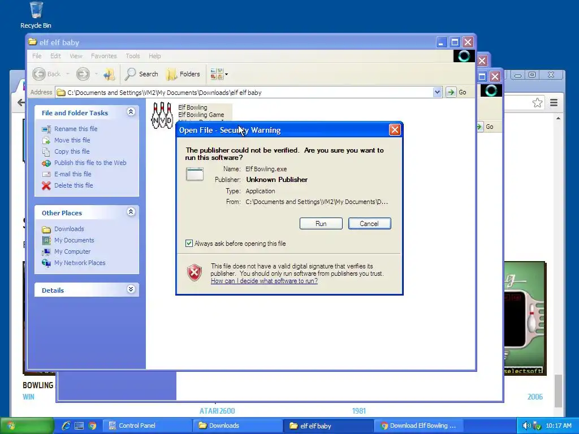The image size is (579, 434).
Task: Click the Start button
Action: coord(27,426)
